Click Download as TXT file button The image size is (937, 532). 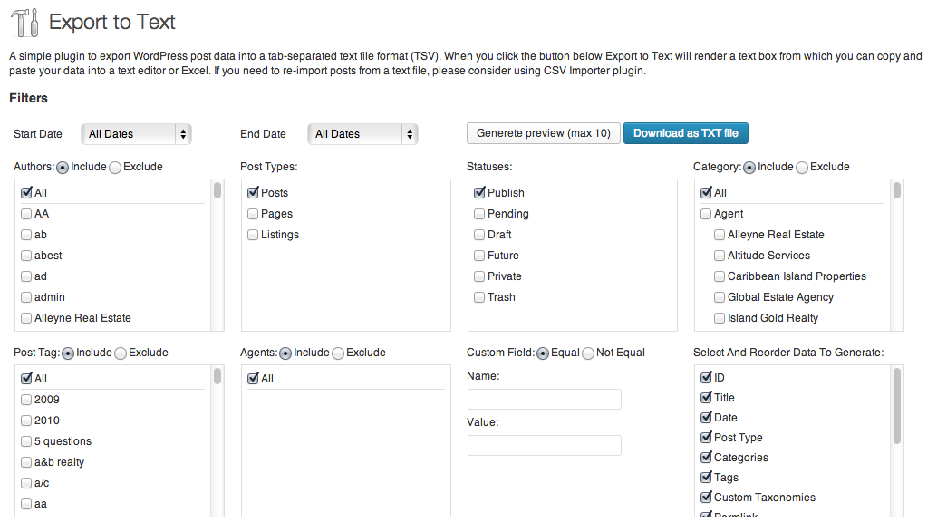click(685, 133)
